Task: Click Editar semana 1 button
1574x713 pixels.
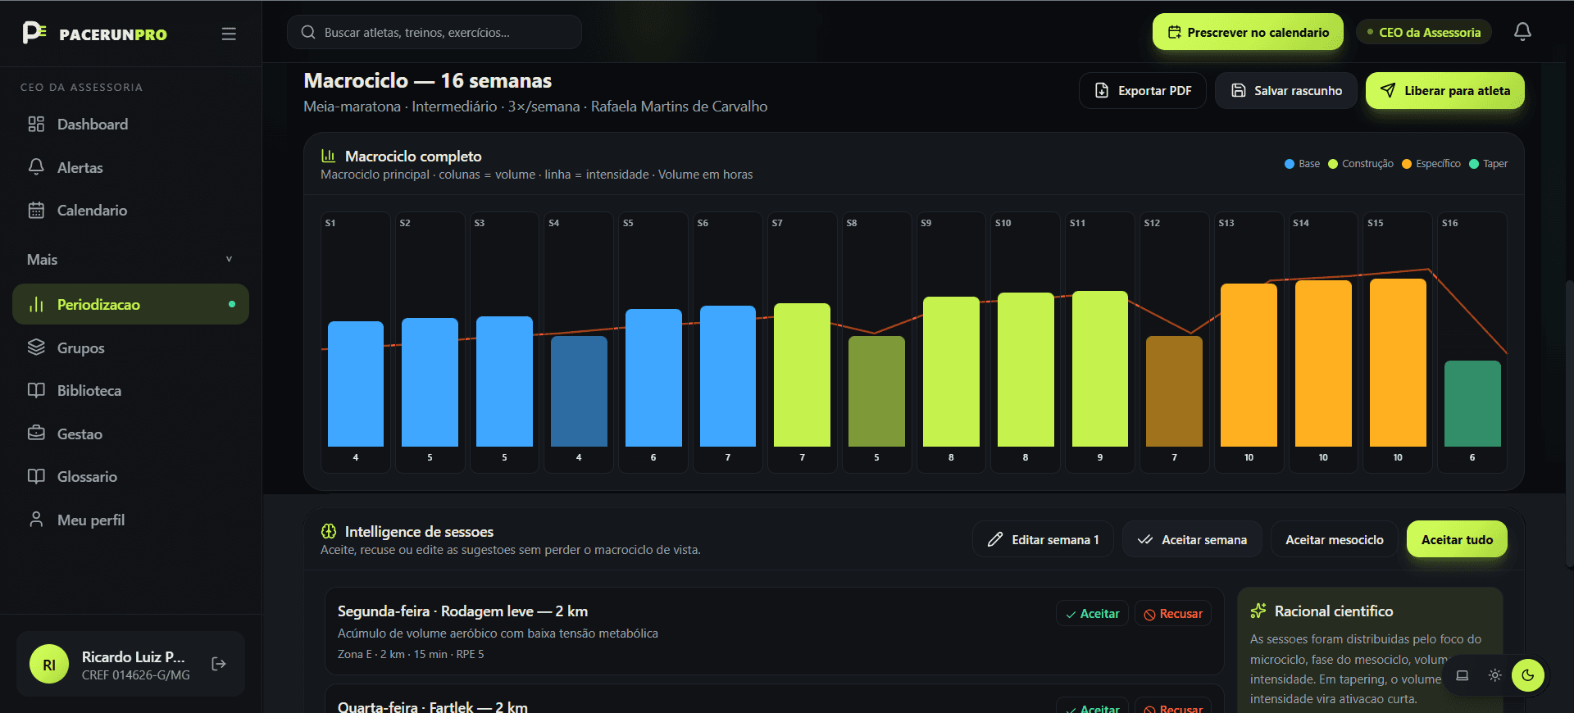Action: (1043, 539)
